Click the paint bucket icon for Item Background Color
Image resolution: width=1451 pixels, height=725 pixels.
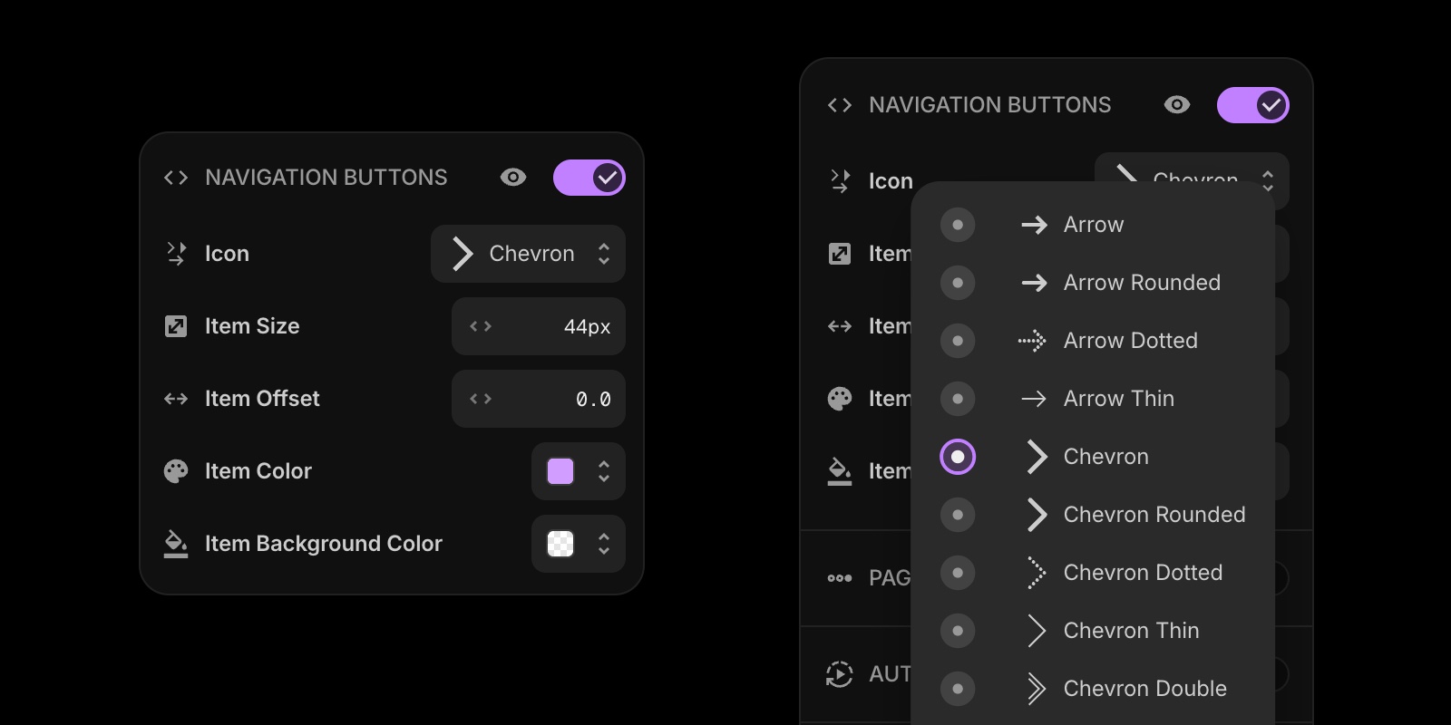176,544
